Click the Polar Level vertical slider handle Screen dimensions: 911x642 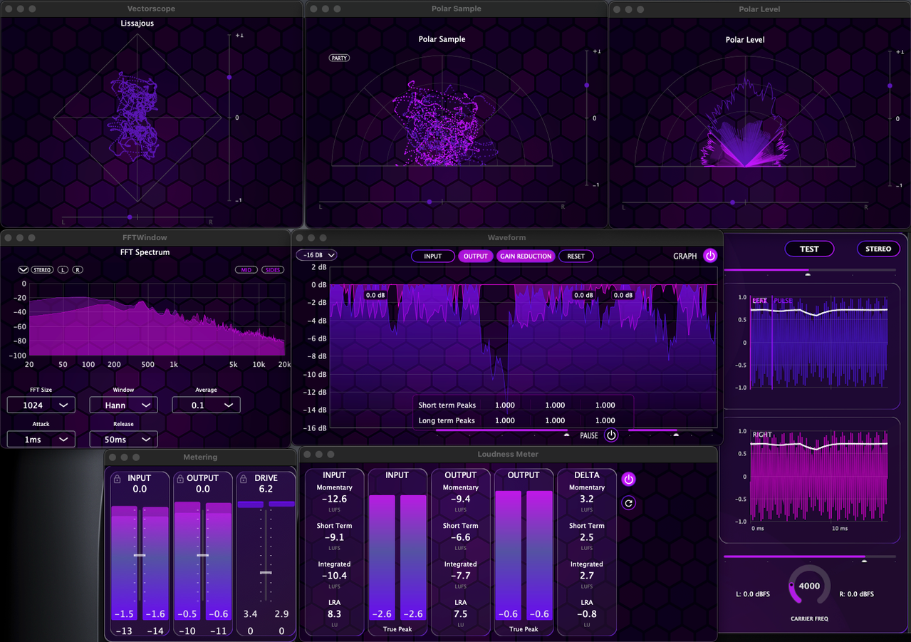890,86
